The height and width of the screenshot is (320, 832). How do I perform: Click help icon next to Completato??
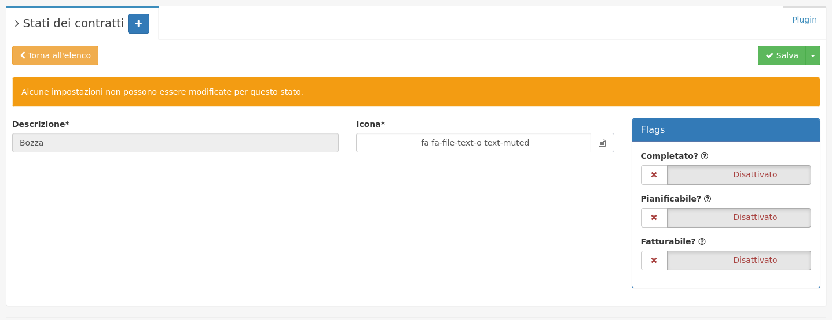(x=705, y=156)
